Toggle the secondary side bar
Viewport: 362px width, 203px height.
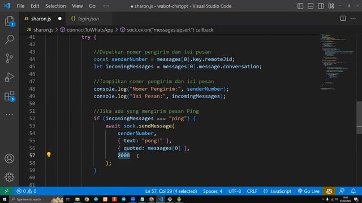point(321,6)
